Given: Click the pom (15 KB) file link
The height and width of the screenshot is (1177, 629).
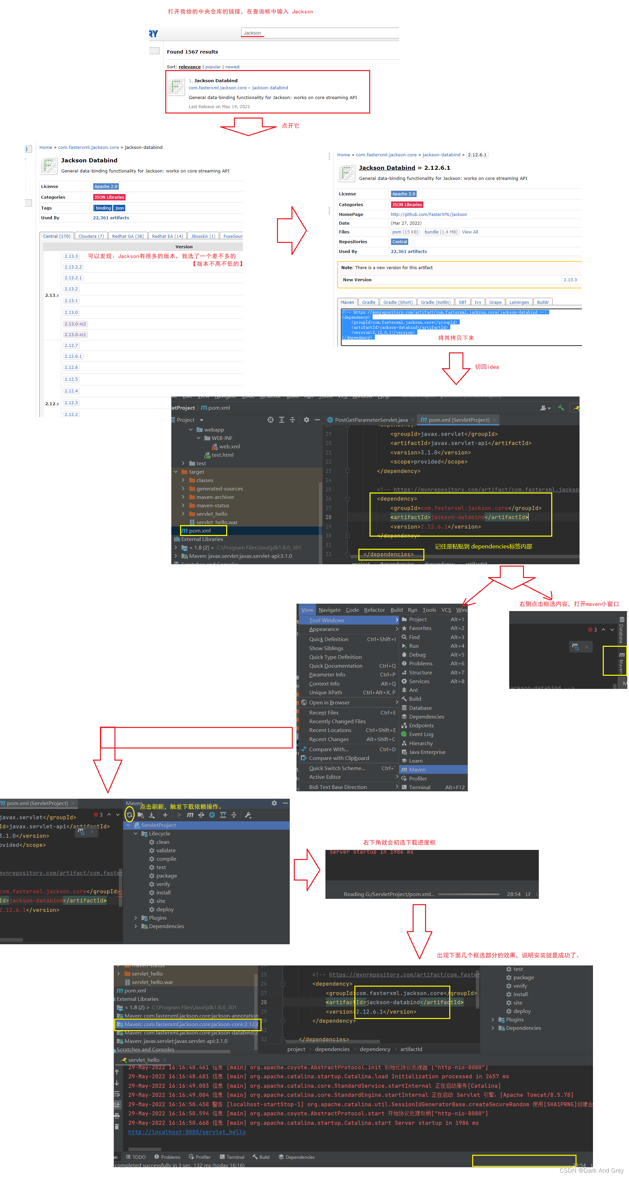Looking at the screenshot, I should 405,232.
